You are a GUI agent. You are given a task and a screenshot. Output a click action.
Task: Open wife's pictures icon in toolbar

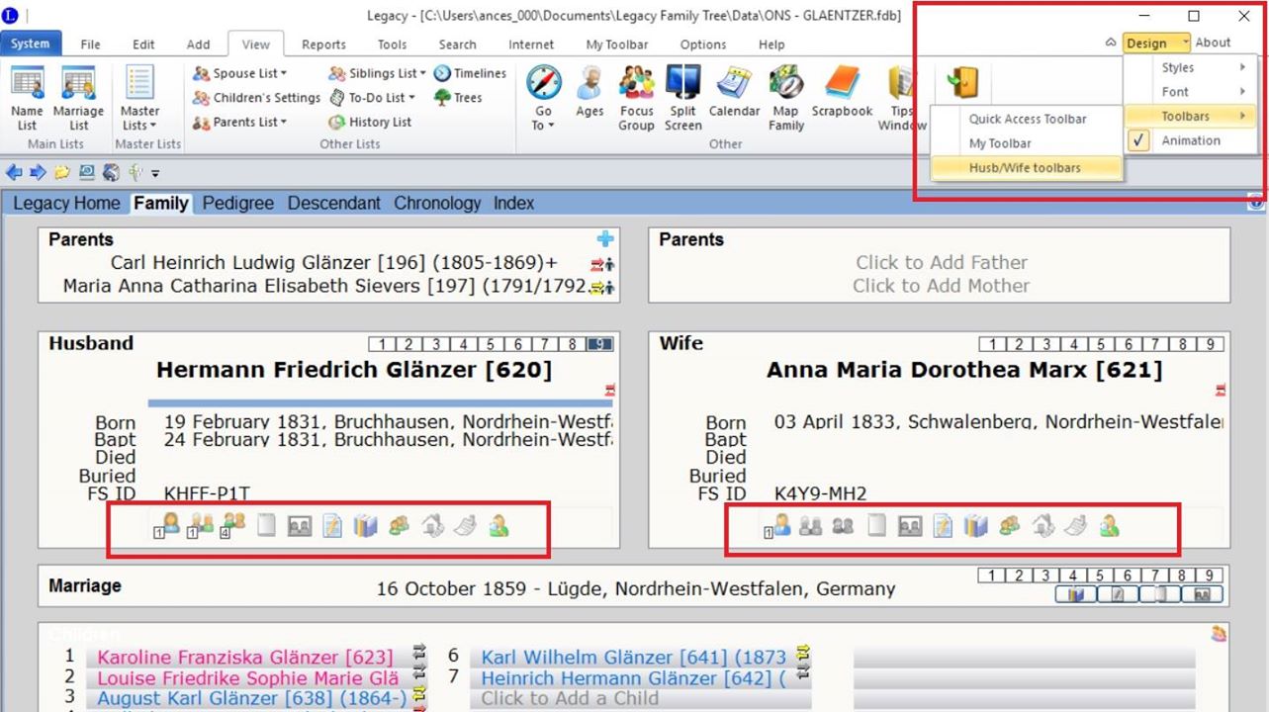click(x=910, y=526)
